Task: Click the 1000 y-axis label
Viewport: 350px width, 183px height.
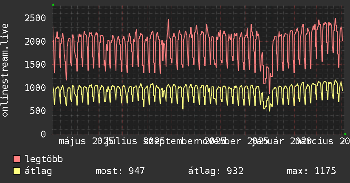Action: point(35,88)
